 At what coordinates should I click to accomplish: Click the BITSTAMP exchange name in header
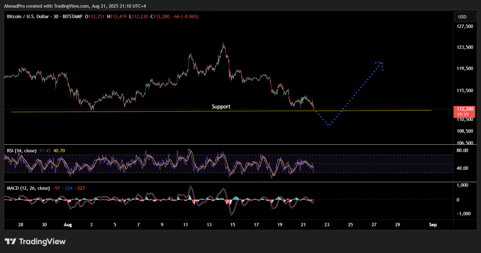pyautogui.click(x=70, y=17)
